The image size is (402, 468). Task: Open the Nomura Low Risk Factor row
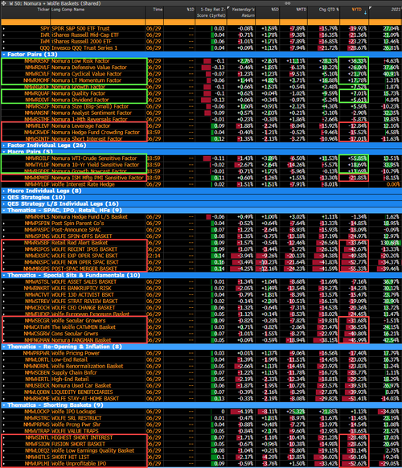coord(201,61)
